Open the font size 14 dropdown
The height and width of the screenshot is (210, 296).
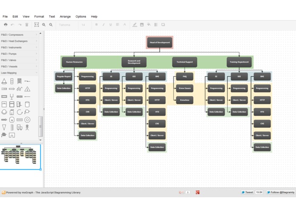(x=85, y=25)
